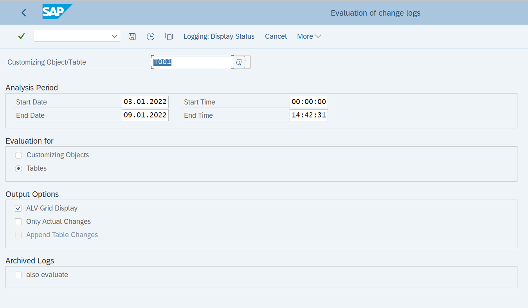Screen dimensions: 528x308
Task: Check the also evaluate option for Archived Logs
Action: click(x=18, y=275)
